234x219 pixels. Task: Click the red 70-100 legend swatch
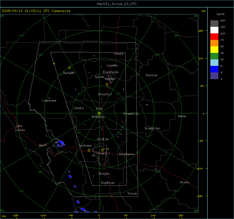coord(214,37)
